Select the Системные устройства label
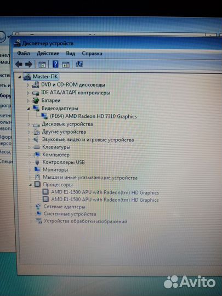The image size is (222, 296). (x=70, y=214)
